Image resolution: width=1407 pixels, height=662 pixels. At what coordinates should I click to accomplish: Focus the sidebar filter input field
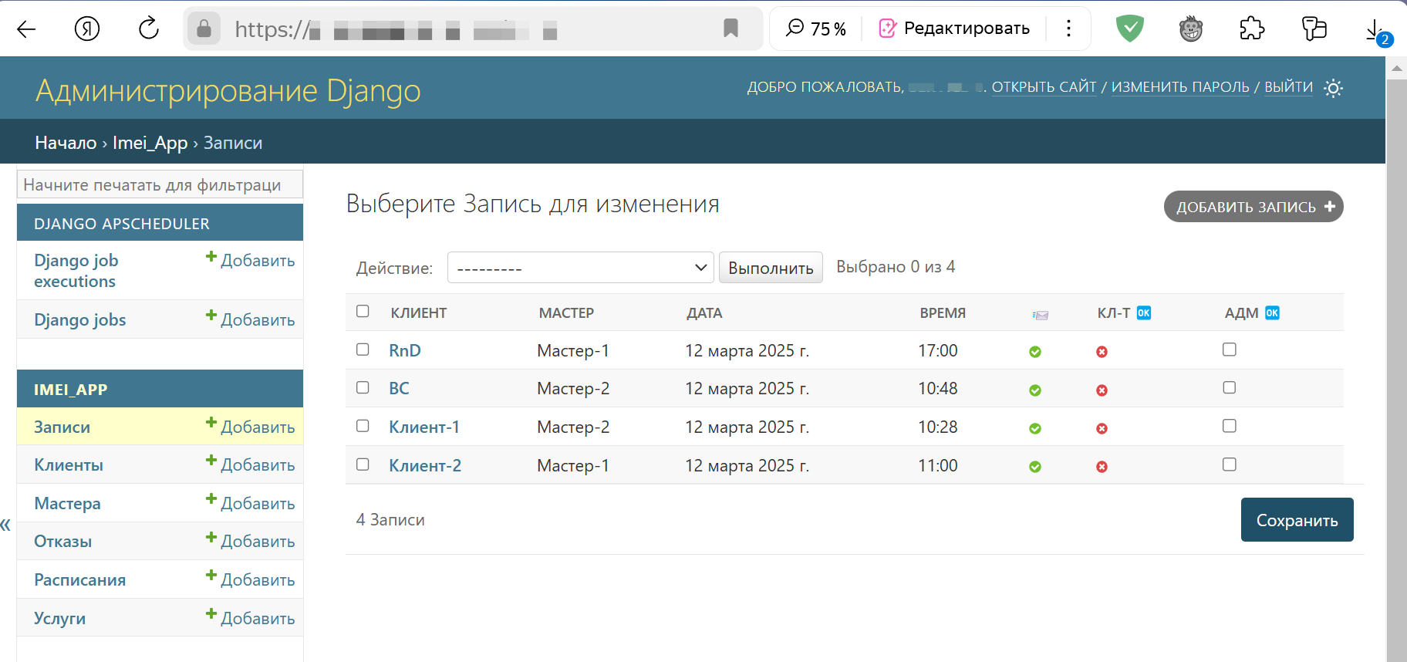coord(160,185)
